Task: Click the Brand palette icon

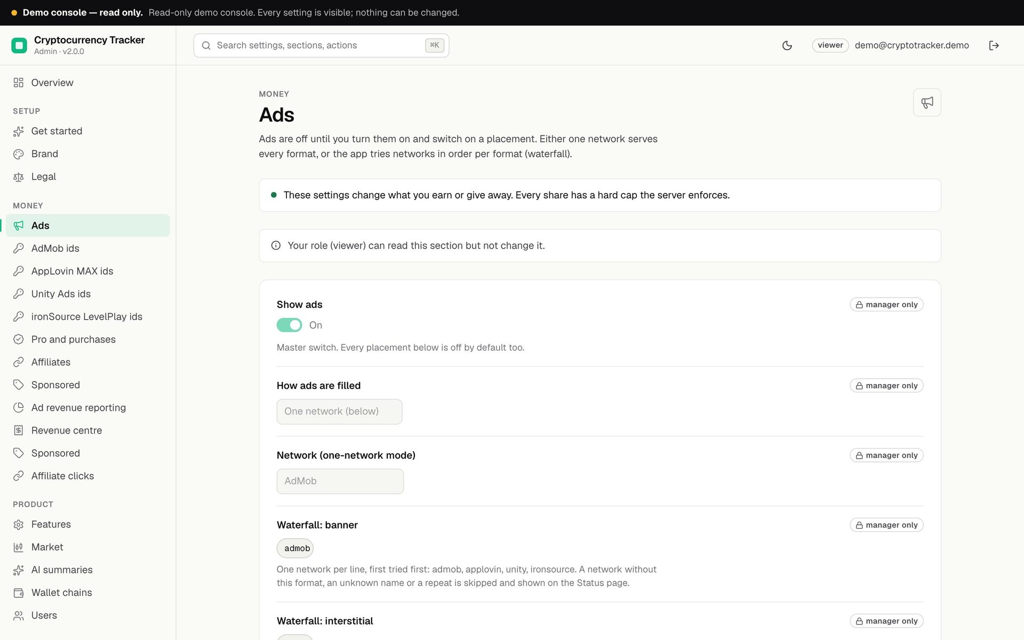Action: (x=19, y=154)
